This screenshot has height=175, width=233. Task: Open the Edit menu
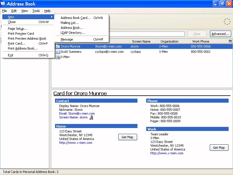click(x=14, y=11)
